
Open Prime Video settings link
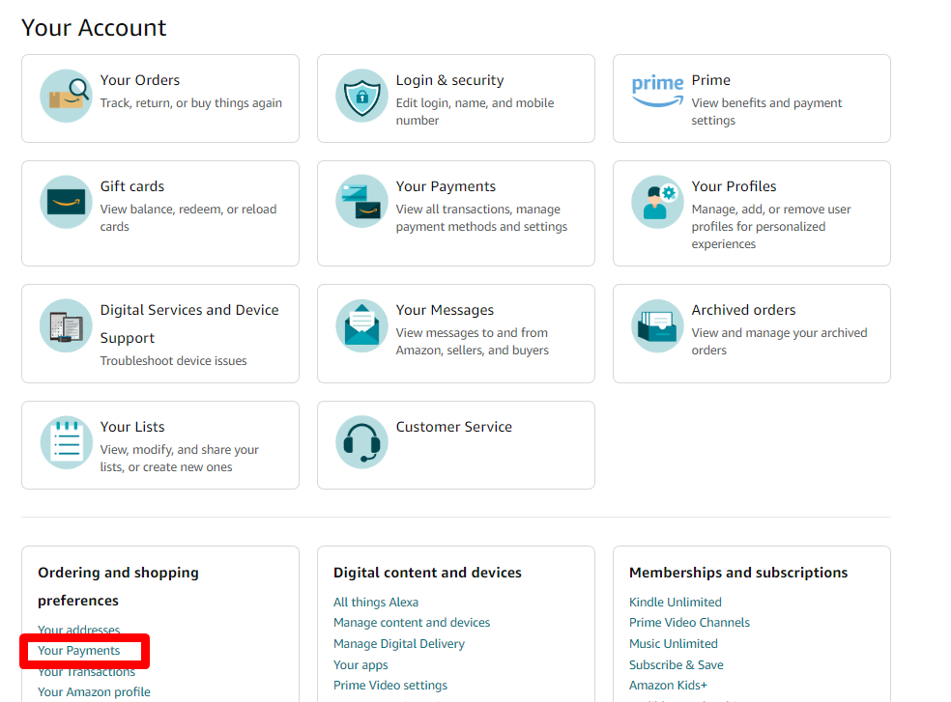pyautogui.click(x=390, y=685)
